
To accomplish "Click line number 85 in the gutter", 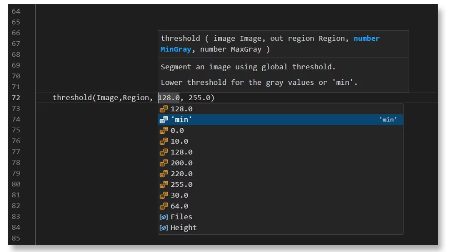I will [x=16, y=238].
